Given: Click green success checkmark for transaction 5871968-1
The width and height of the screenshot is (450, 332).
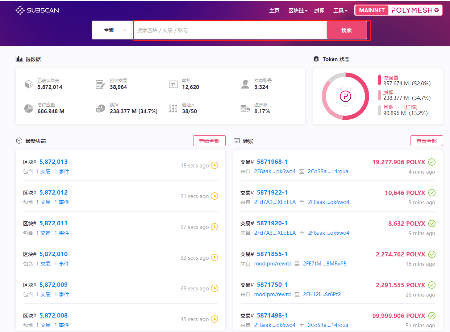Looking at the screenshot, I should click(432, 162).
